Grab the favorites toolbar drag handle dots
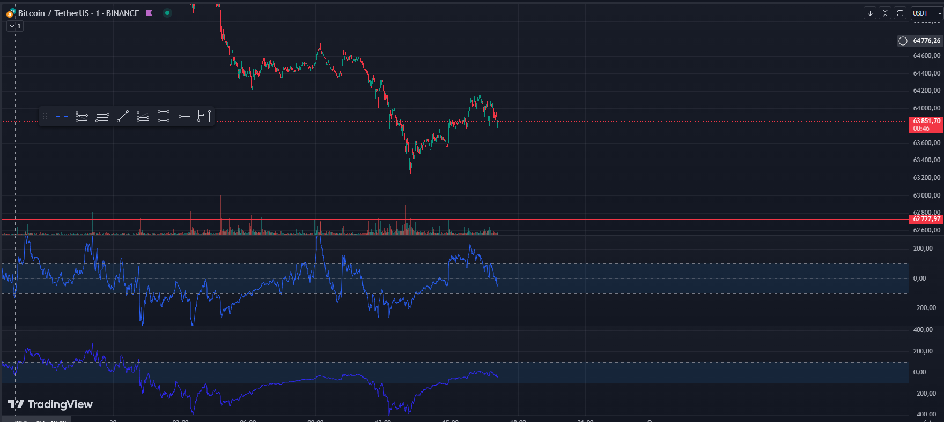This screenshot has width=944, height=422. coord(45,116)
